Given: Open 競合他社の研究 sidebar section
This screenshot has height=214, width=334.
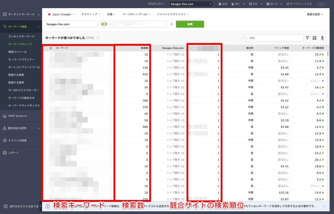Looking at the screenshot, I should (21, 128).
